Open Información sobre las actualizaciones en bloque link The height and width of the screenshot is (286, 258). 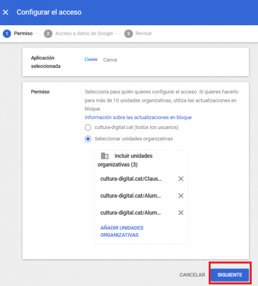pyautogui.click(x=138, y=117)
